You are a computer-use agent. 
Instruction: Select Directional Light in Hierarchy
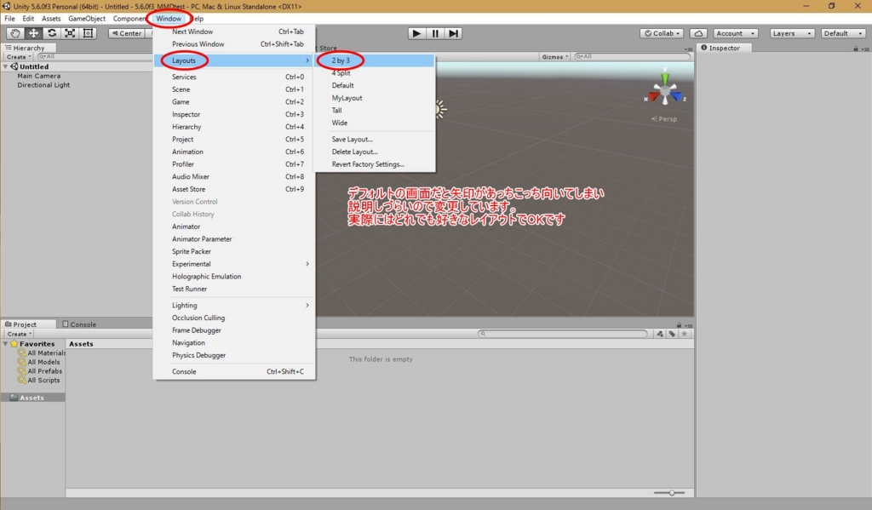point(43,85)
